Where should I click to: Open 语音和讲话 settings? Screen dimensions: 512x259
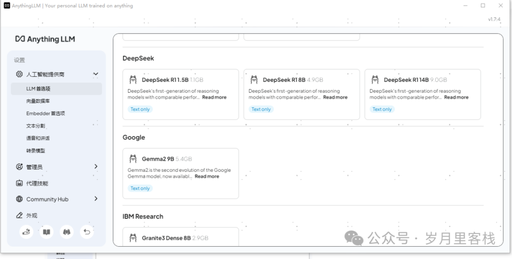click(38, 138)
